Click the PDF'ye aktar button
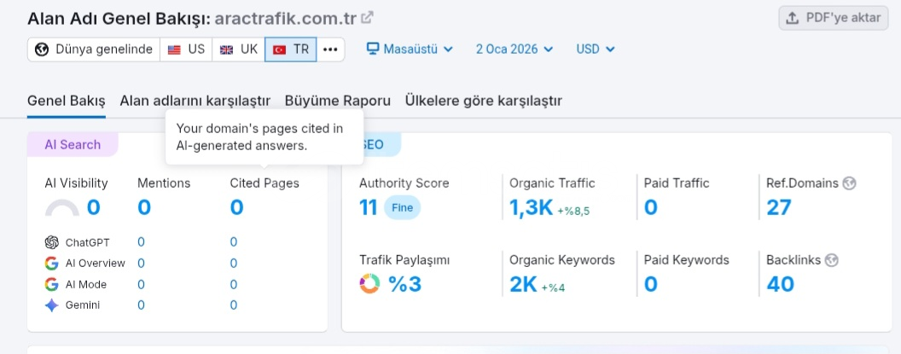 (x=833, y=17)
